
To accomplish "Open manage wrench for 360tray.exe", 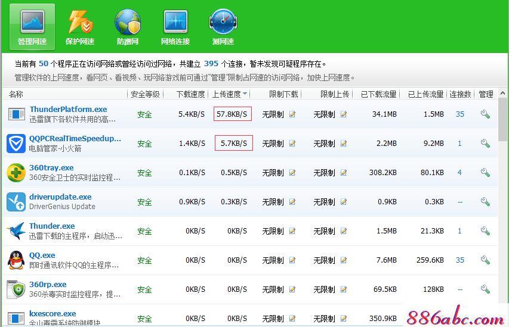I will pyautogui.click(x=485, y=172).
